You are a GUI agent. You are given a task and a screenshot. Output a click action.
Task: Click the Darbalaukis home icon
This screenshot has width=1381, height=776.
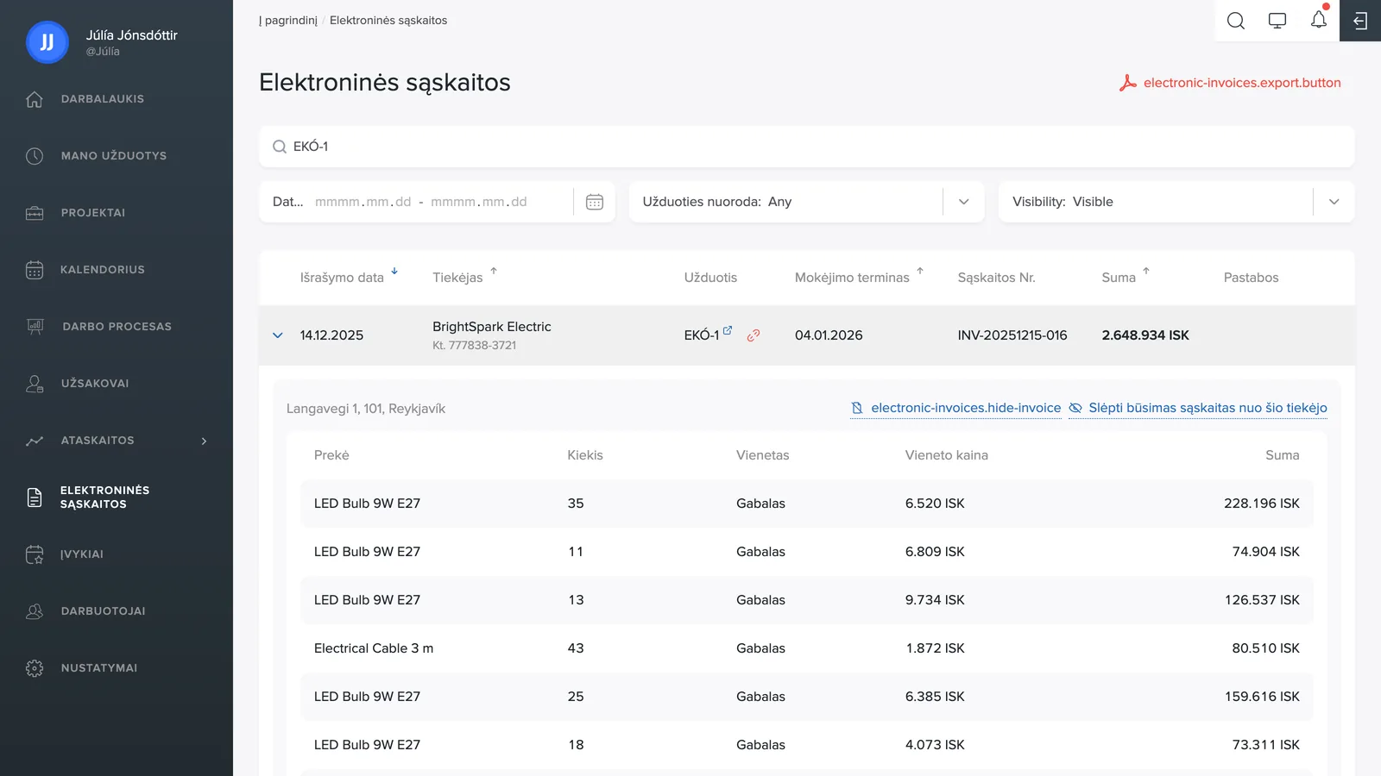(x=35, y=99)
